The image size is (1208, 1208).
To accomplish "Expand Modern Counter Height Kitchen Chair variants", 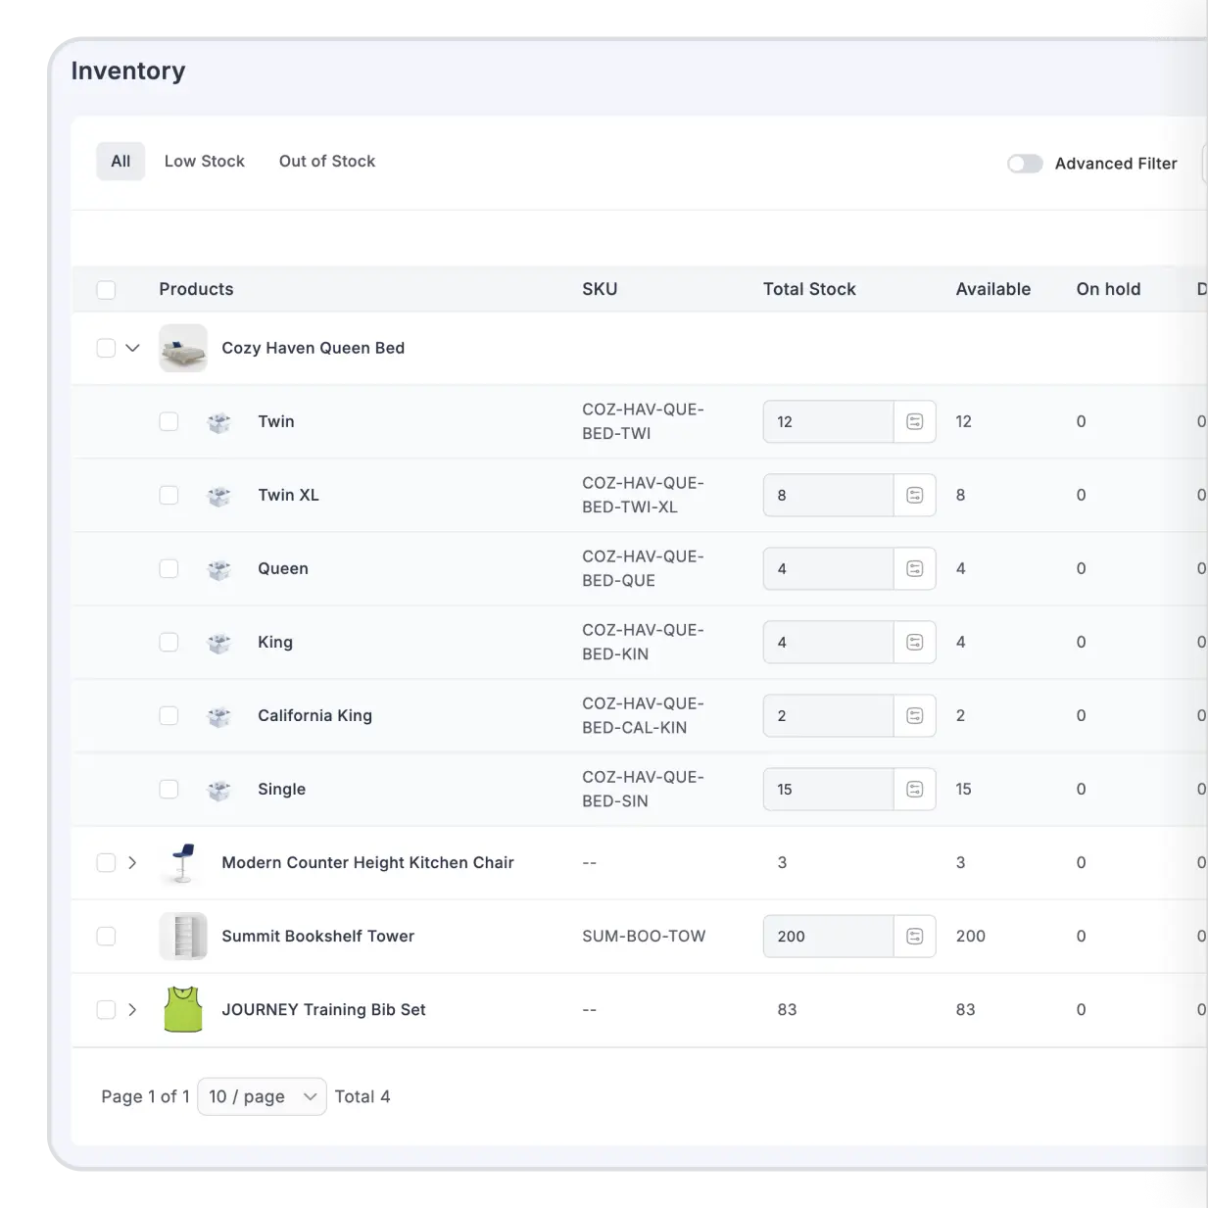I will 132,862.
